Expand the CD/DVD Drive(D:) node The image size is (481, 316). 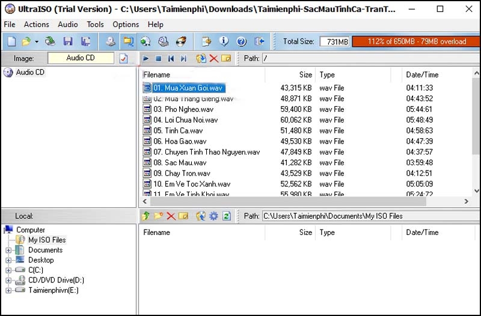(8, 280)
